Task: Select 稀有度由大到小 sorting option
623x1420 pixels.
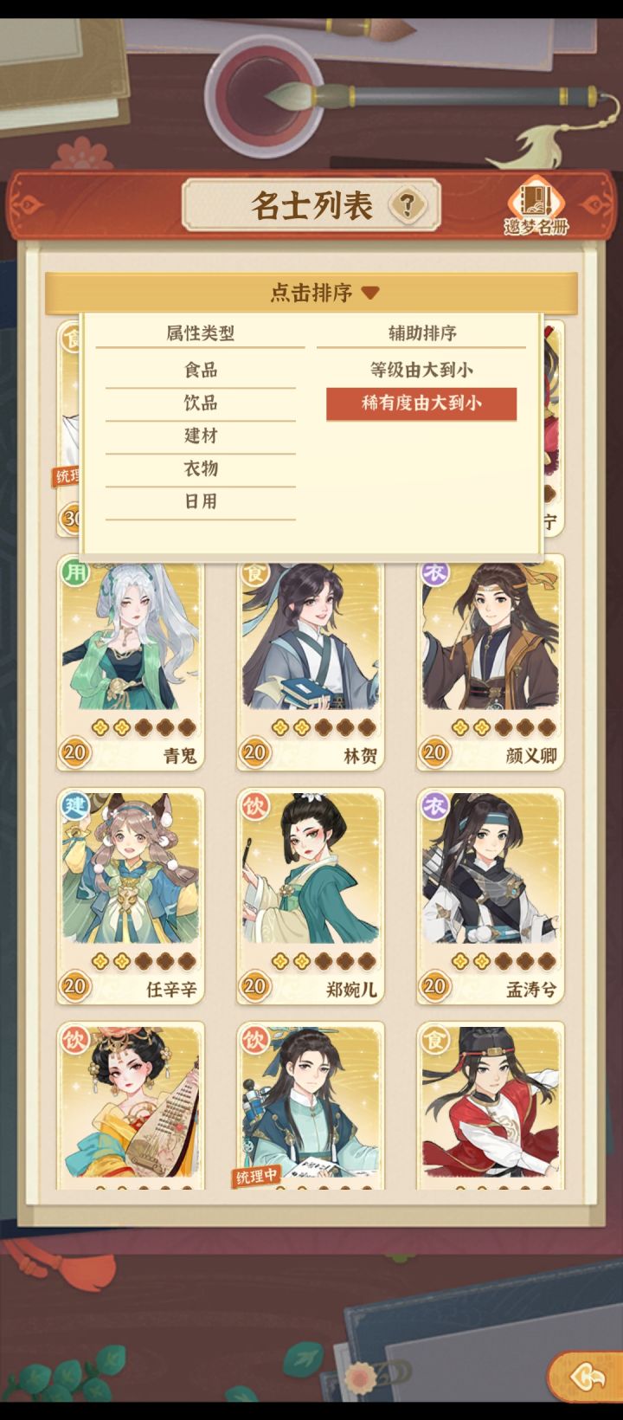Action: point(421,403)
